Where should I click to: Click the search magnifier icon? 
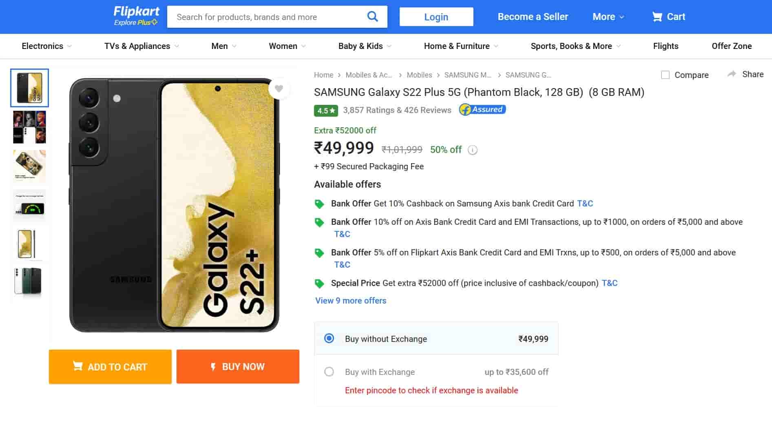click(372, 17)
